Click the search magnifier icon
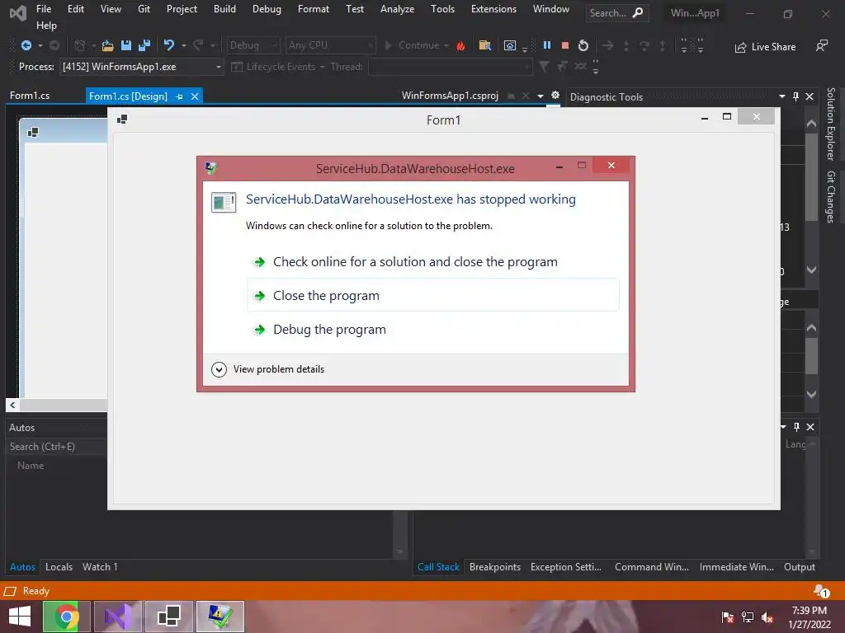Viewport: 845px width, 633px height. tap(638, 12)
